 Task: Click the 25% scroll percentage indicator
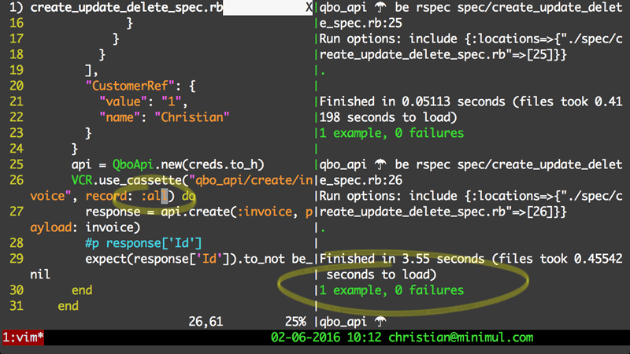(295, 322)
